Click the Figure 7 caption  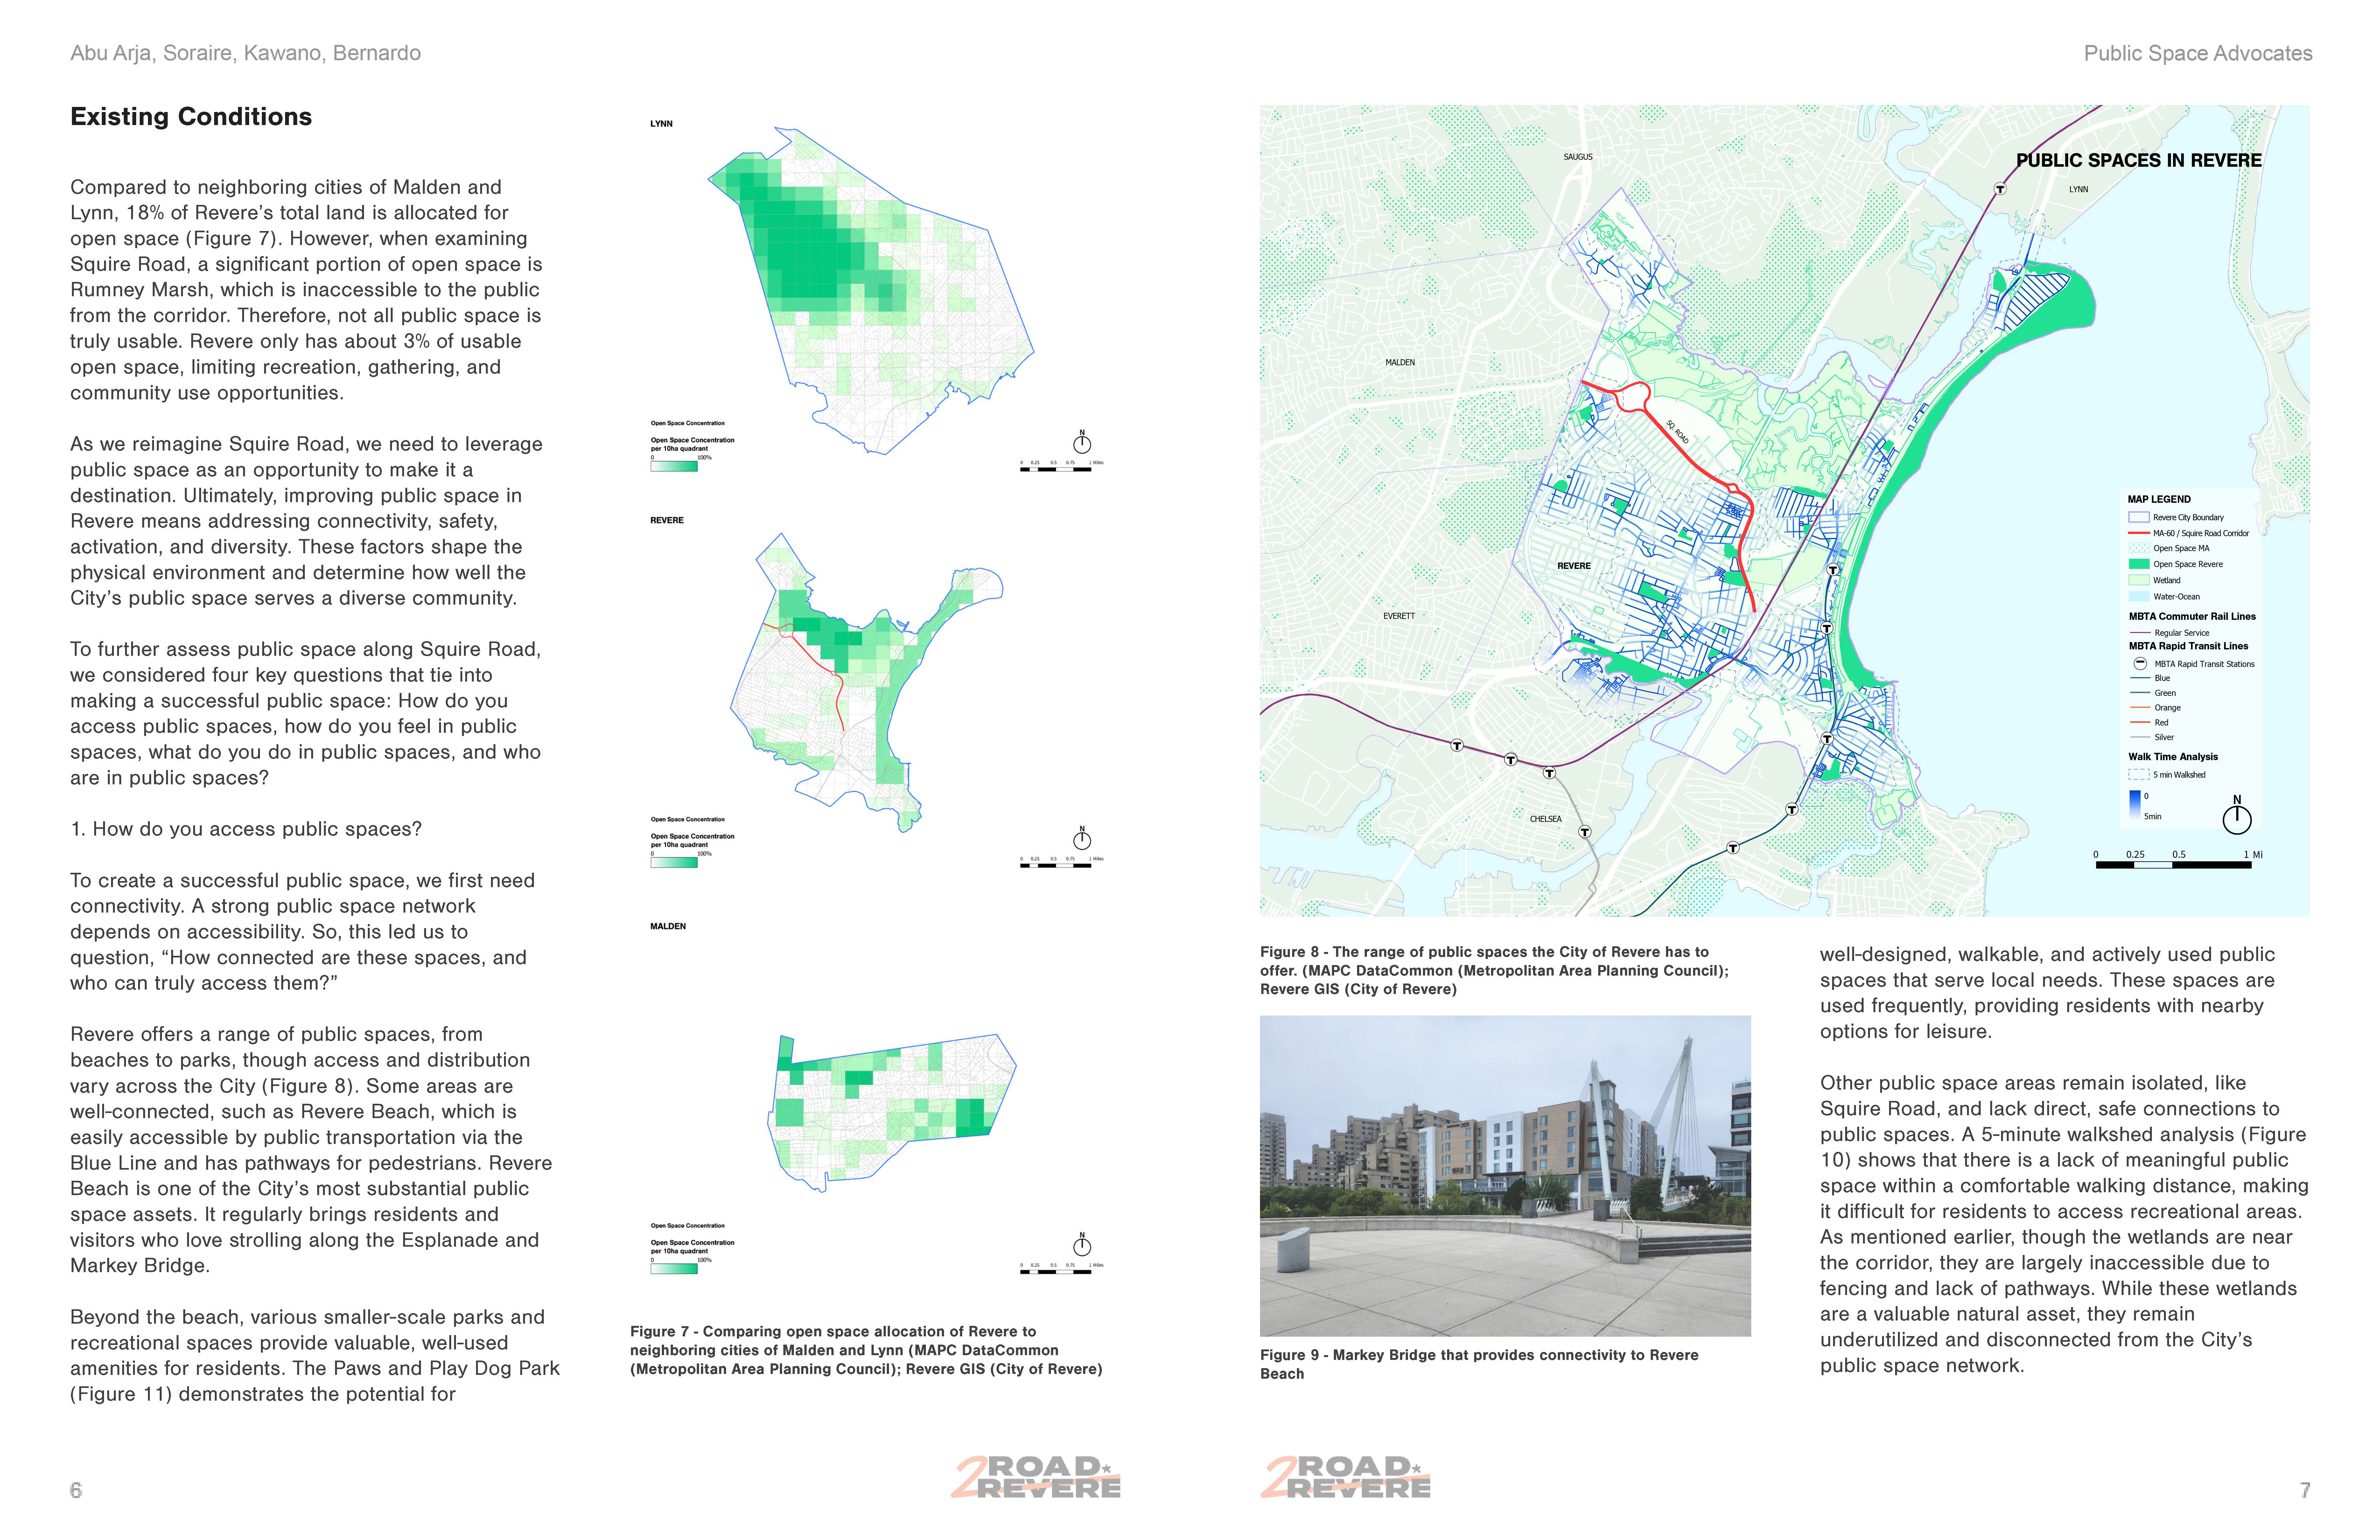click(x=866, y=1350)
